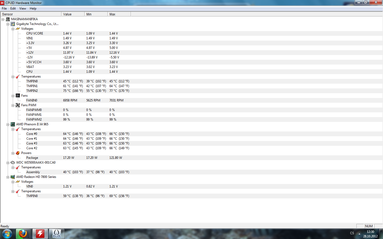The width and height of the screenshot is (383, 239).
Task: Click the 6958 RPM fan value
Action: coord(70,100)
